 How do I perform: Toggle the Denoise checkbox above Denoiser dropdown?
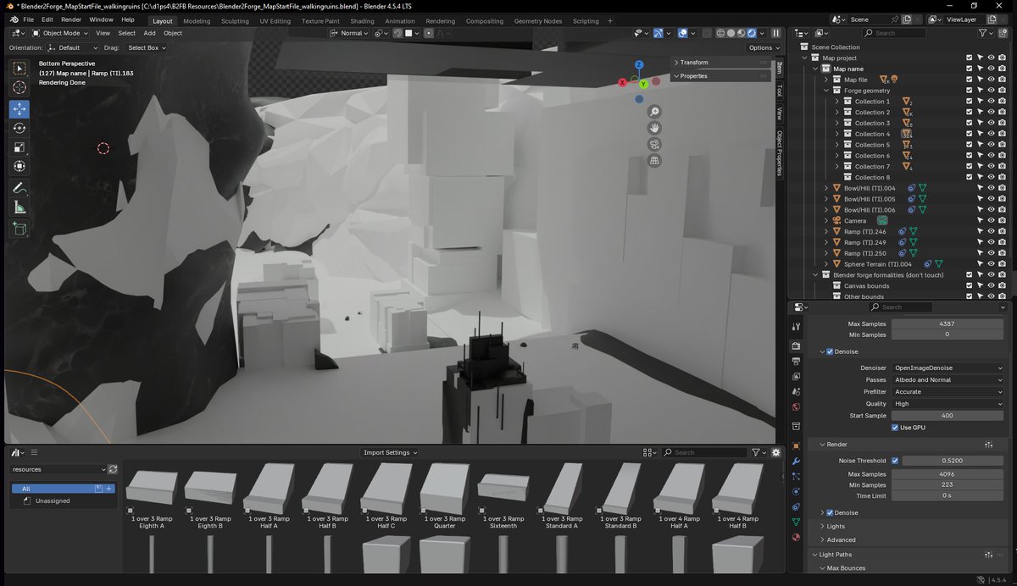point(830,351)
